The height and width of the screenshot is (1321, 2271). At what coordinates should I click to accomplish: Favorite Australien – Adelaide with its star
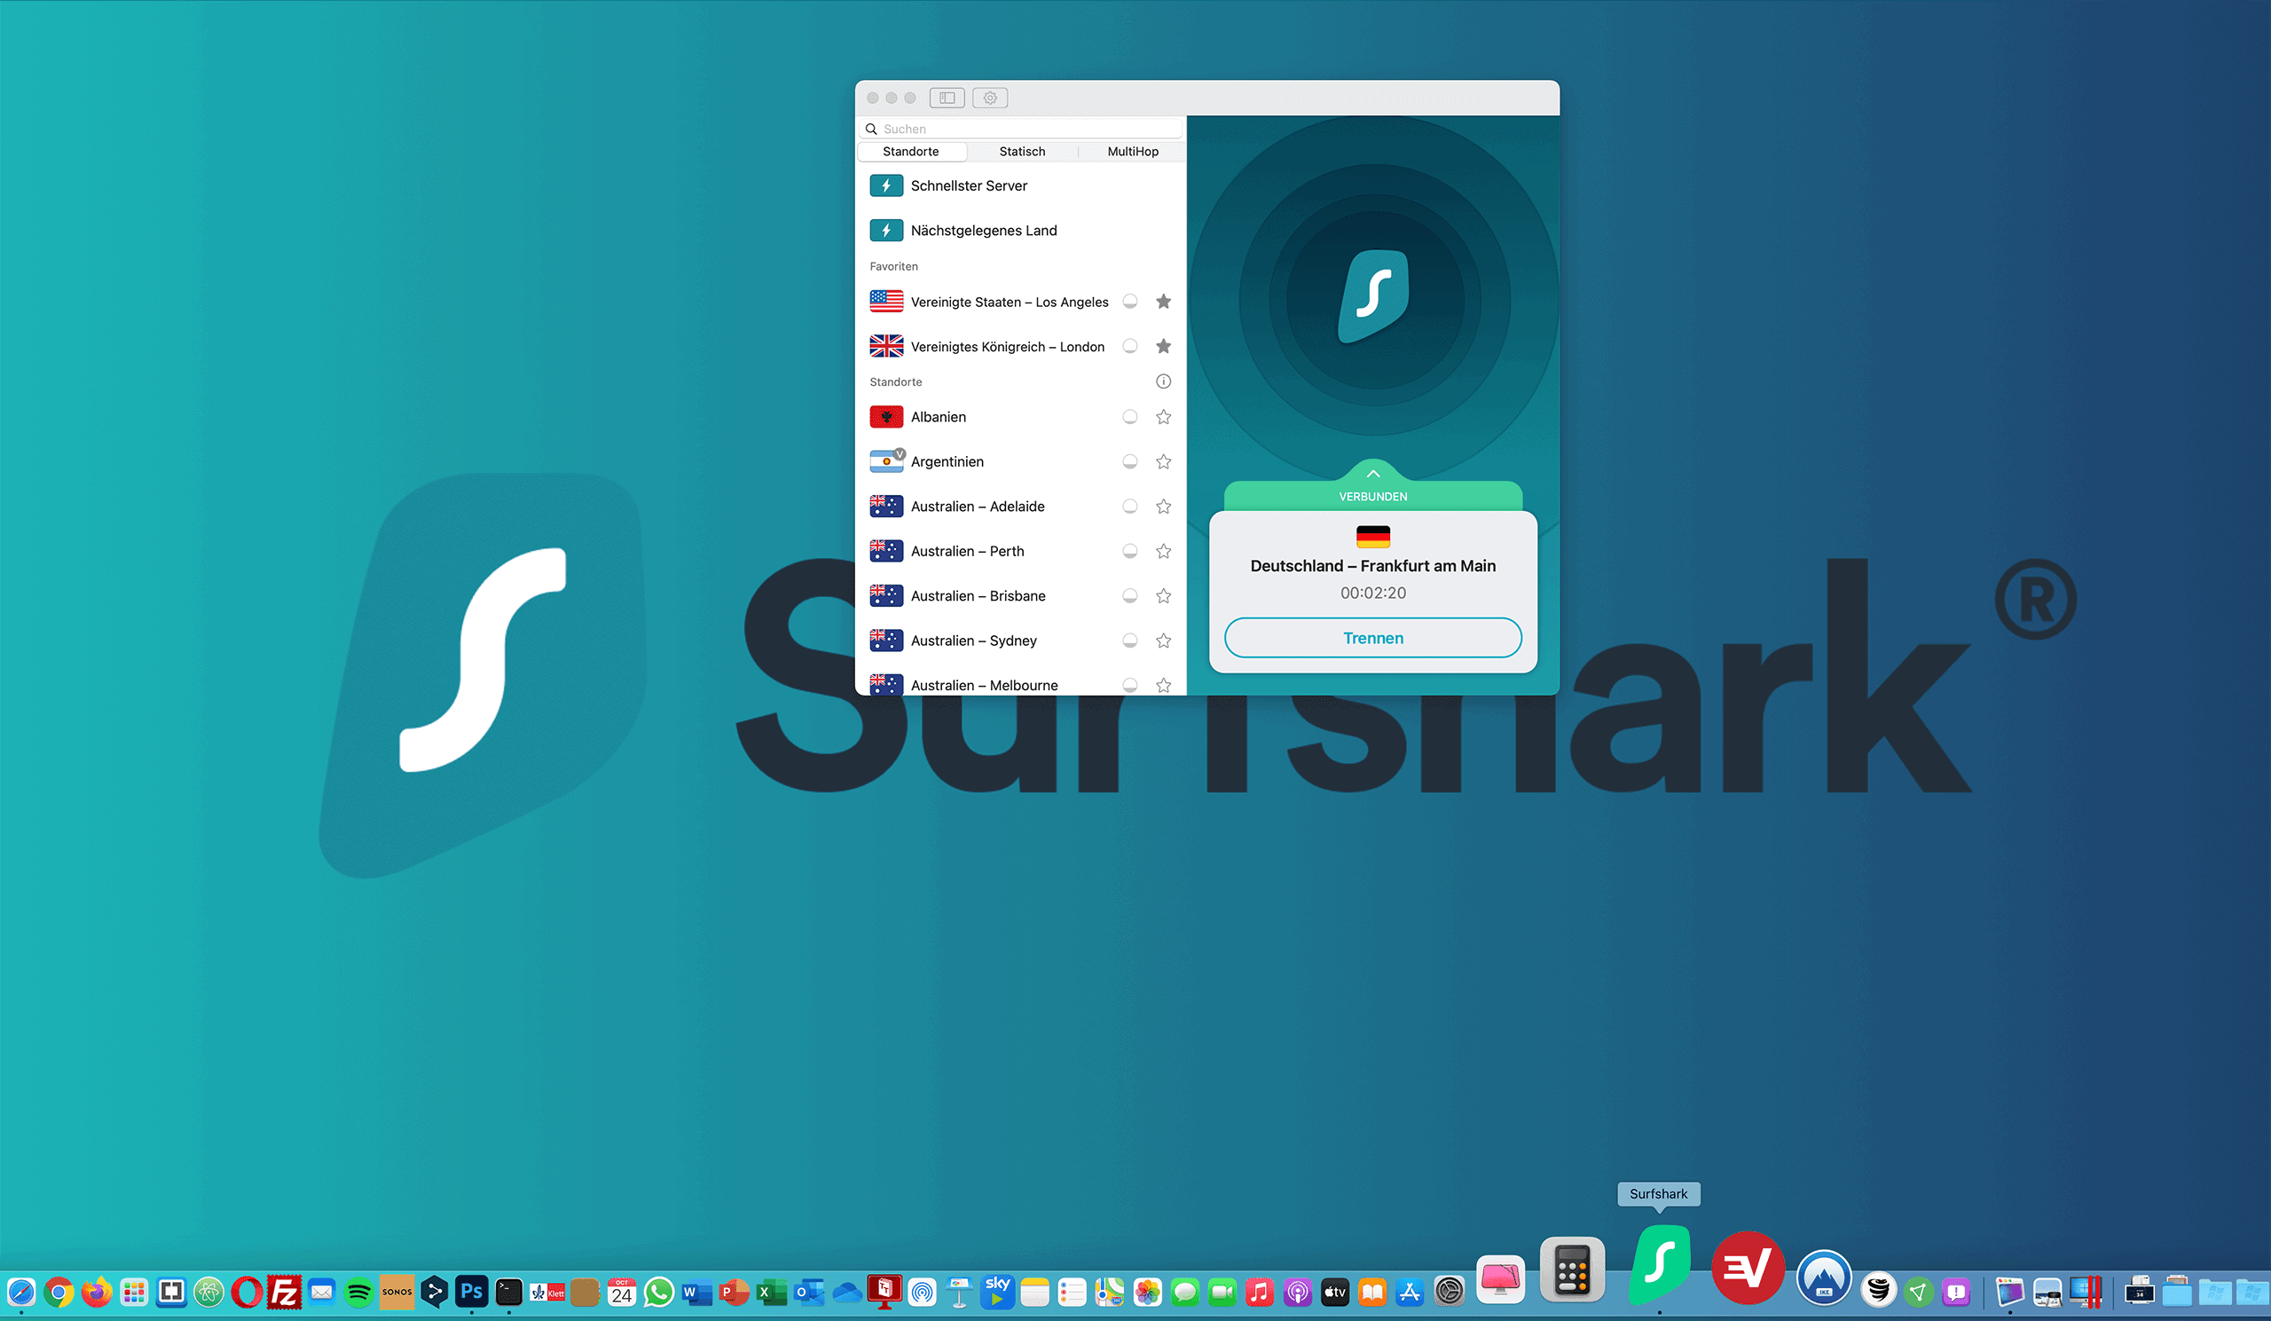pos(1163,507)
